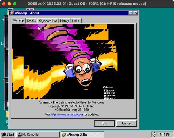Click the Winamp animated mascot image
This screenshot has height=138, width=174.
pyautogui.click(x=73, y=62)
